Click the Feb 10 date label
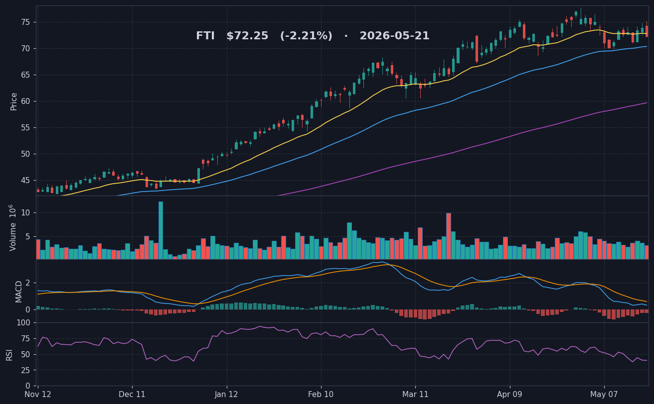 click(x=321, y=395)
